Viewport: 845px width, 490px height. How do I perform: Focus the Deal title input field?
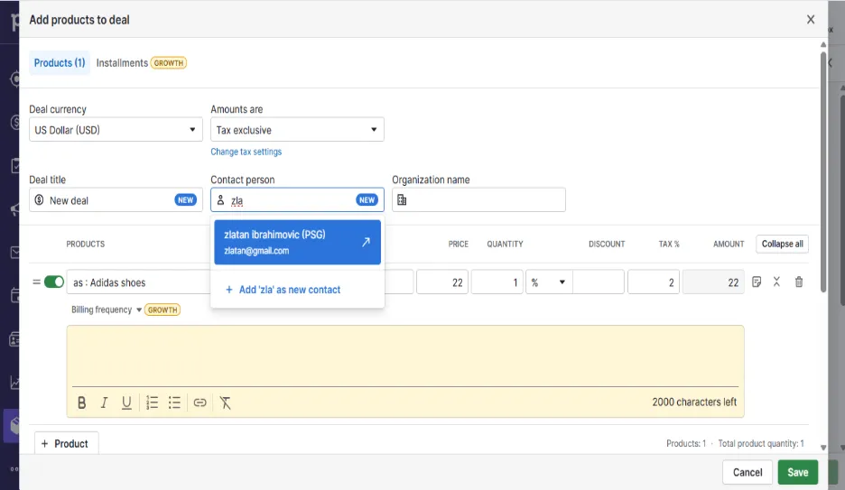point(116,199)
